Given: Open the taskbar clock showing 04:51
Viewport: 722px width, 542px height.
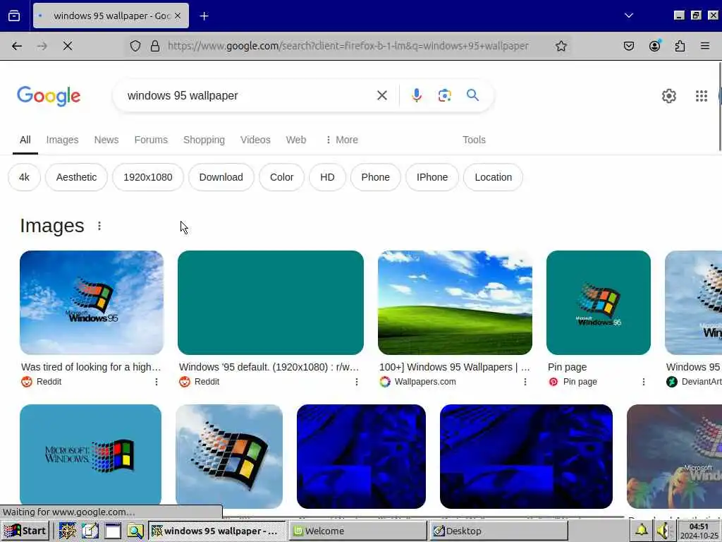Looking at the screenshot, I should (699, 531).
